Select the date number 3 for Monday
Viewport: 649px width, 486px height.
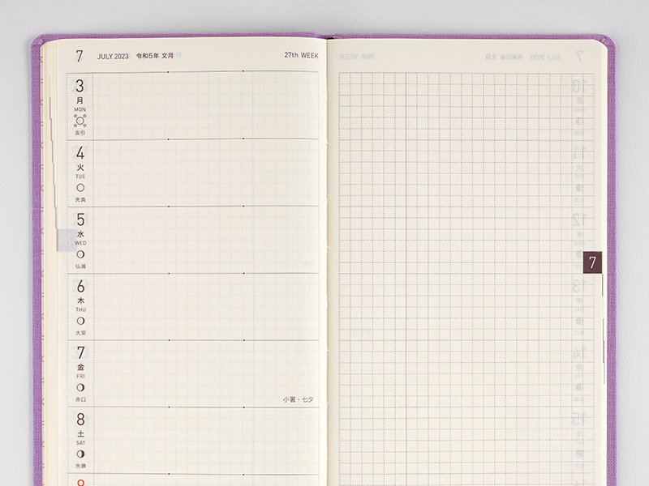tap(80, 86)
